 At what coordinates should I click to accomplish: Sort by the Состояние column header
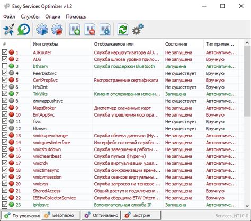176,44
